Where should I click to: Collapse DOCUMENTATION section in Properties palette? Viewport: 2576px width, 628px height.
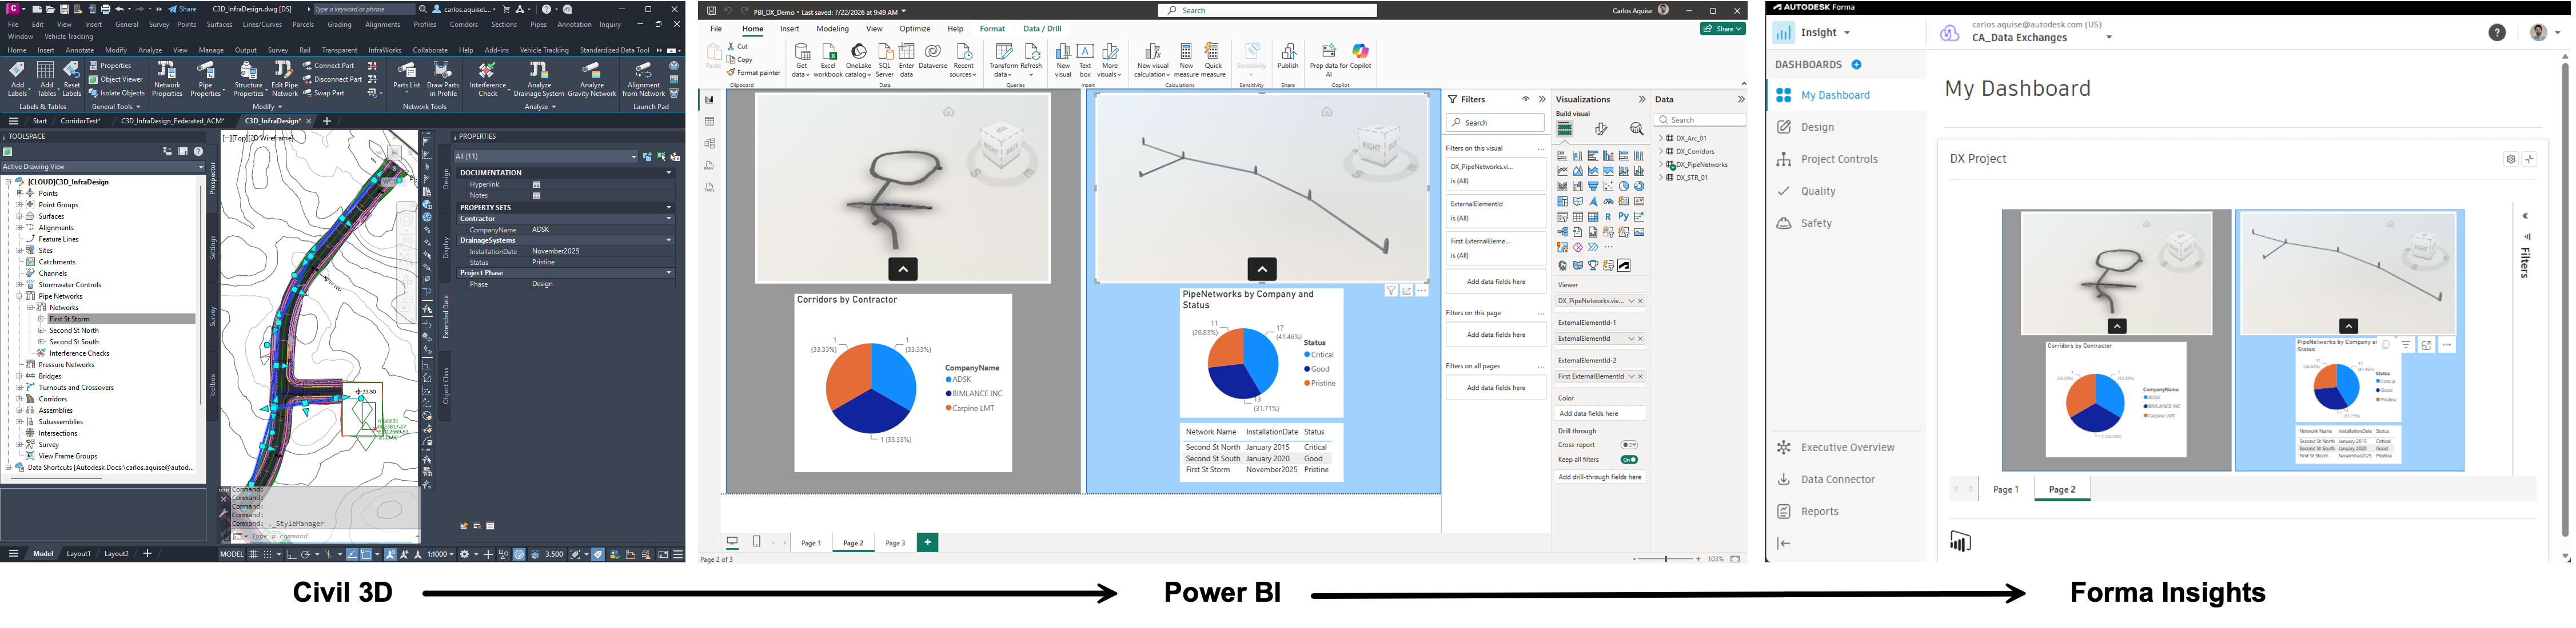[669, 173]
